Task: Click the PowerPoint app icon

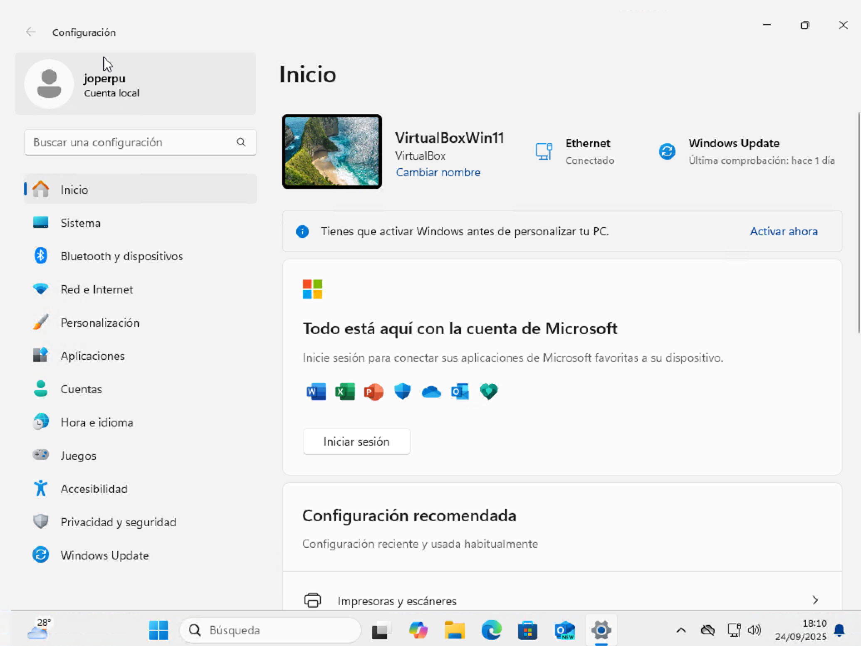Action: (x=374, y=392)
